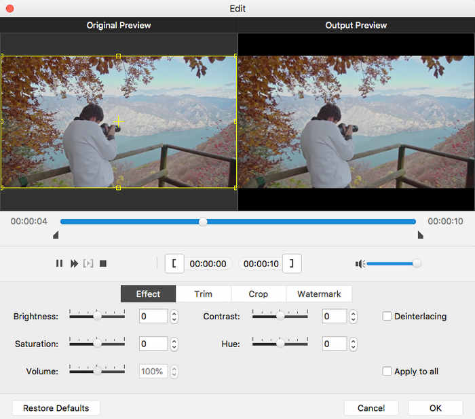The image size is (475, 419).
Task: Click the Volume stepper arrows
Action: pos(174,372)
